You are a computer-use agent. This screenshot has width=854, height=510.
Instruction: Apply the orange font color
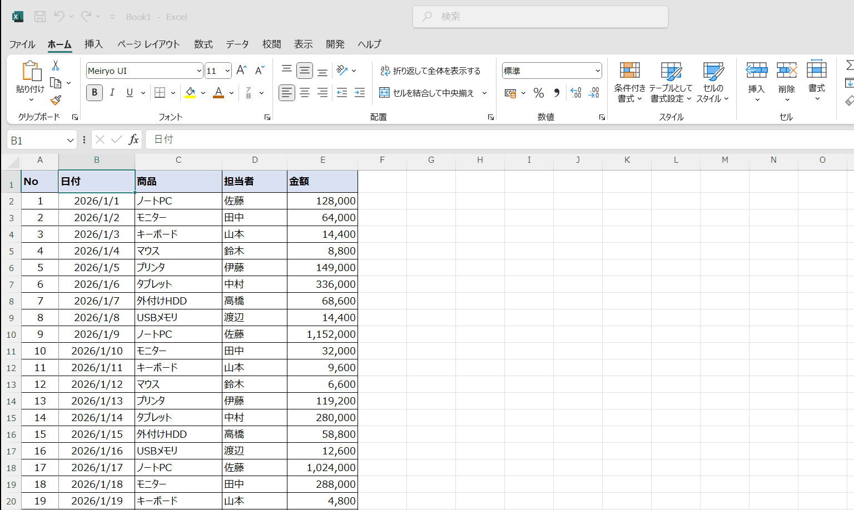point(219,93)
